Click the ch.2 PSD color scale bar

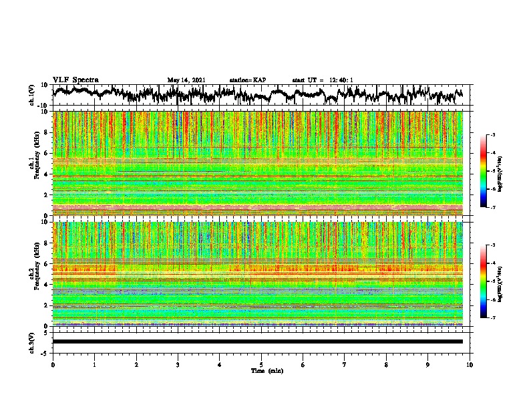[x=483, y=281]
